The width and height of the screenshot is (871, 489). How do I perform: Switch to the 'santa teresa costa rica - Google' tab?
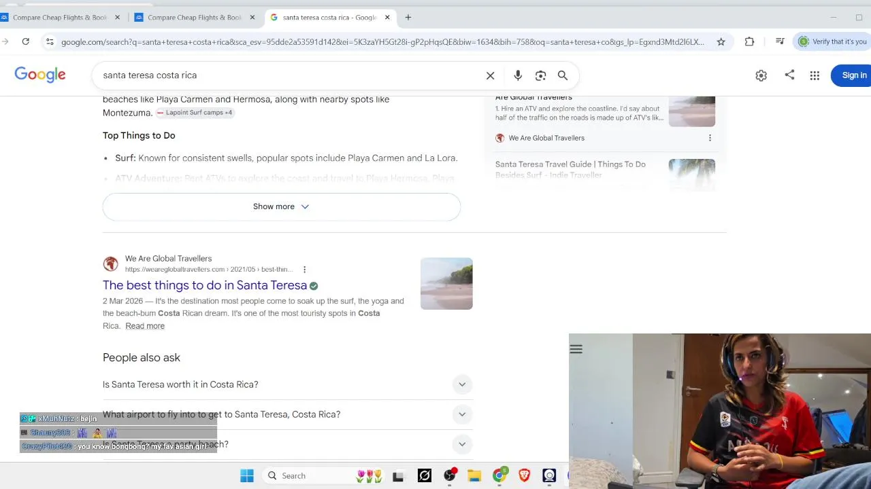point(329,18)
